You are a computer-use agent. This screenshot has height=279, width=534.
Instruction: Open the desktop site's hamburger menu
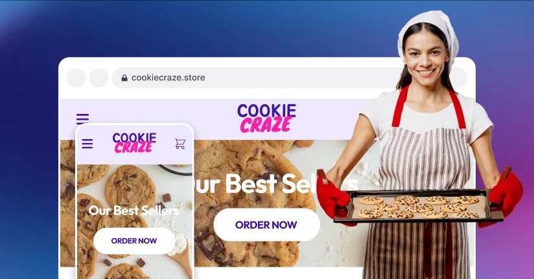pos(82,119)
